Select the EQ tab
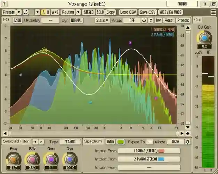 [6, 20]
